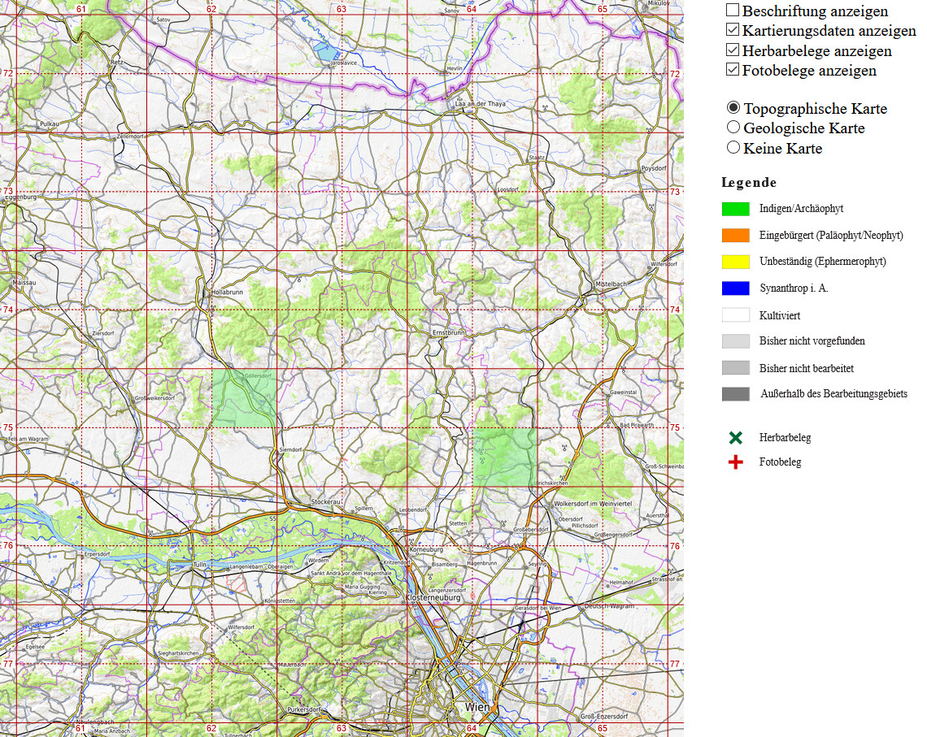Enable the Beschriftung anzeigen checkbox
The width and height of the screenshot is (927, 737).
tap(732, 11)
